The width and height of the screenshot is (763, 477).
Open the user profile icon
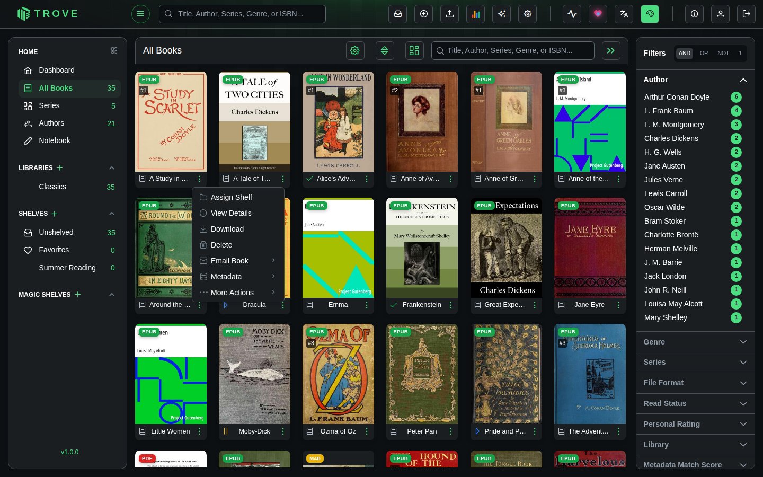click(x=721, y=14)
